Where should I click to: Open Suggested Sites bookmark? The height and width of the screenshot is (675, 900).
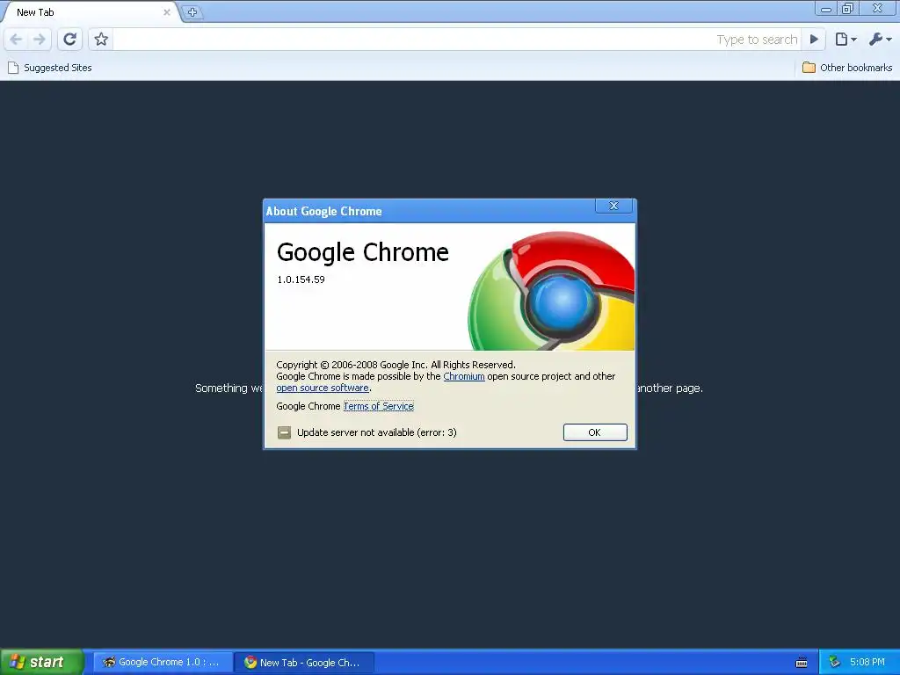tap(50, 68)
